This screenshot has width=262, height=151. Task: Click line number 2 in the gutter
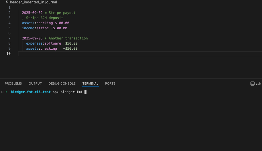pos(9,13)
